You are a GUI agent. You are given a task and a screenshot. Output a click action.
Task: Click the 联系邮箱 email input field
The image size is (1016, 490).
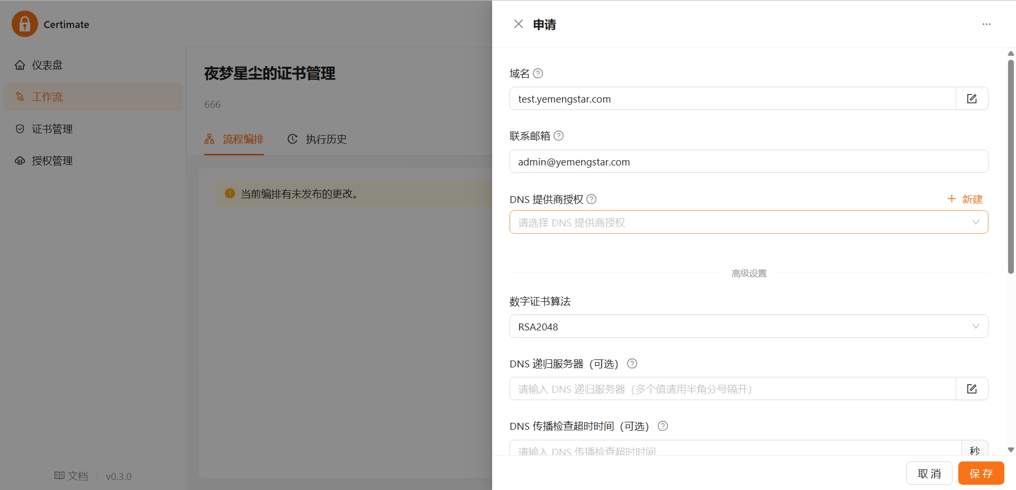[x=748, y=162]
